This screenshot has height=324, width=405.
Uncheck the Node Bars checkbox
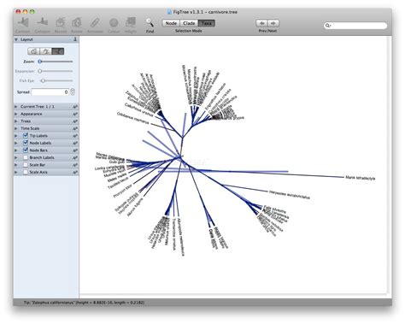tap(26, 150)
